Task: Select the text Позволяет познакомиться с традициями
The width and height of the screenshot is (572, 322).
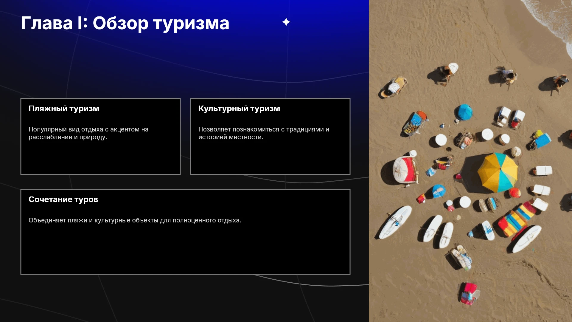Action: click(x=261, y=129)
